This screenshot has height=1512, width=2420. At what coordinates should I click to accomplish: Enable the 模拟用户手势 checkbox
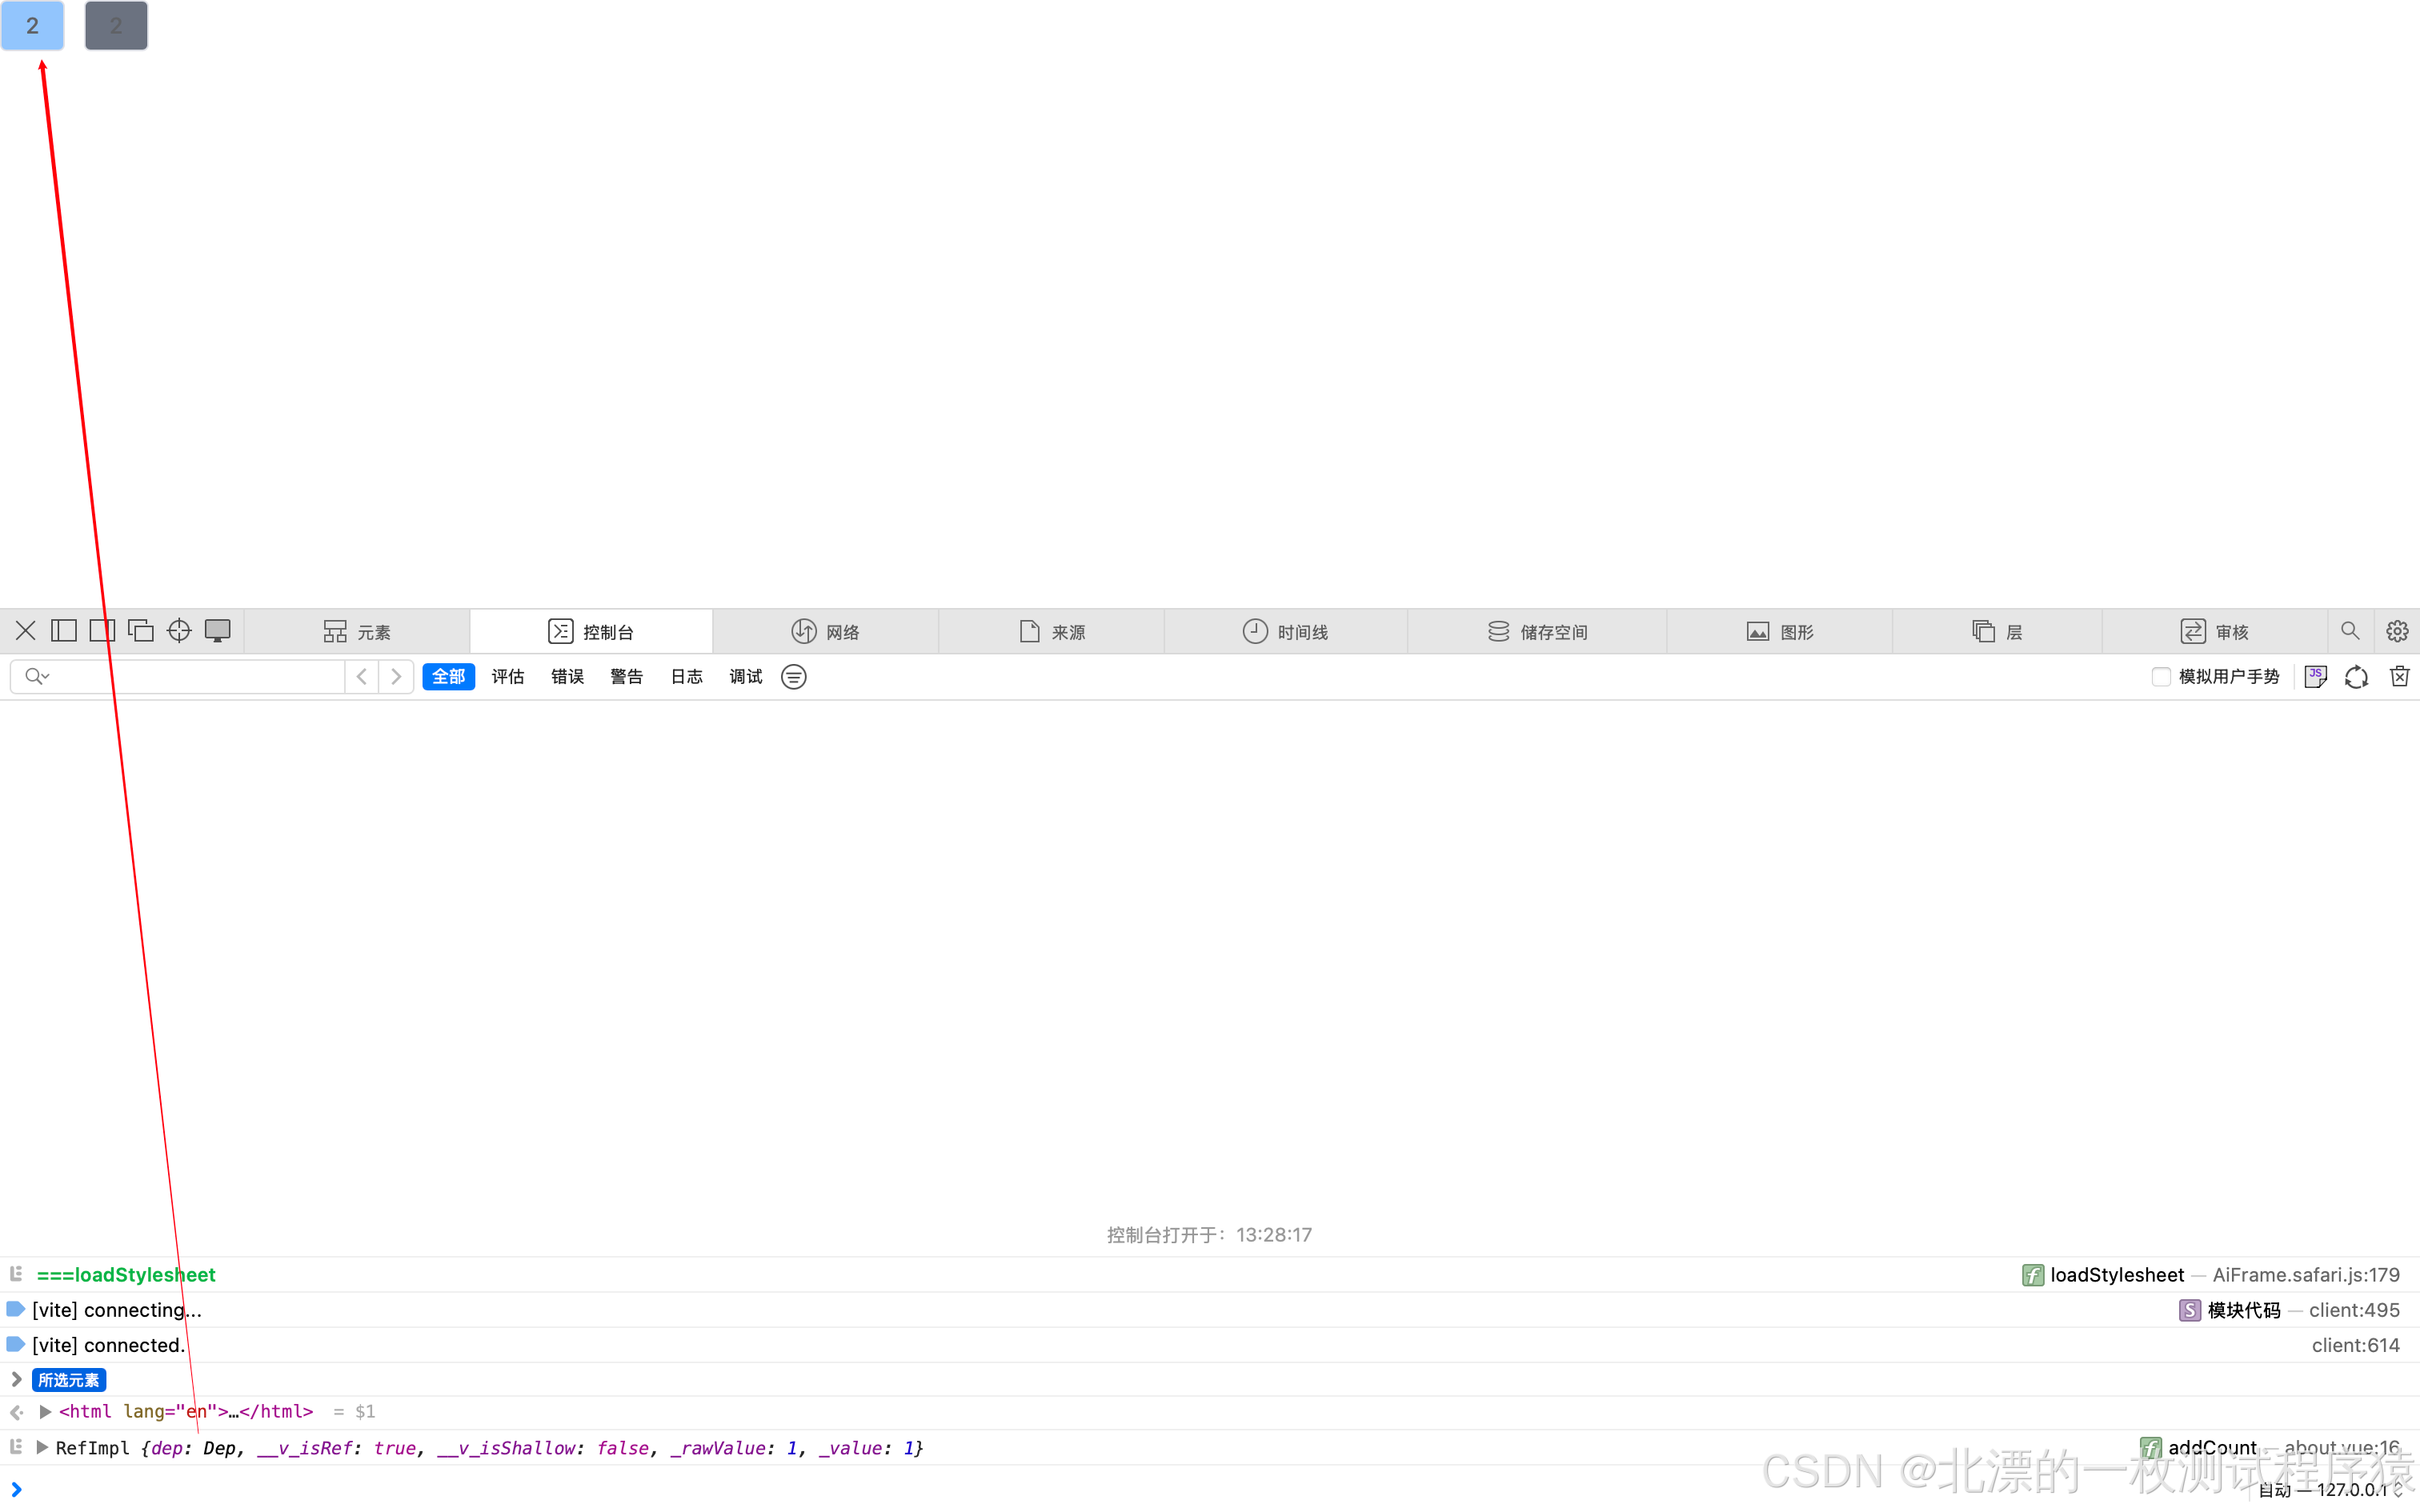click(x=2160, y=677)
